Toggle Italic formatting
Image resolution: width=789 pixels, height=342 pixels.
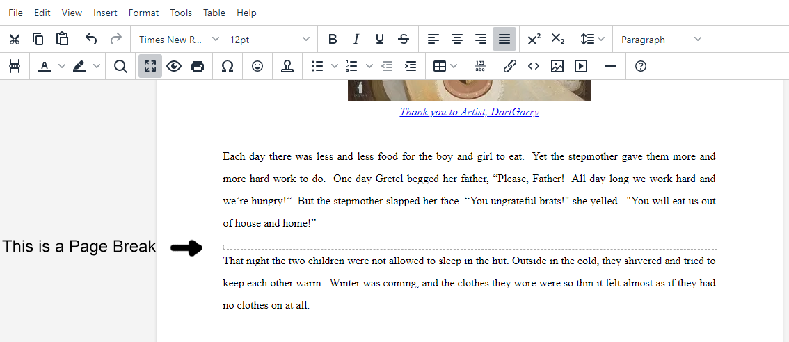(356, 39)
